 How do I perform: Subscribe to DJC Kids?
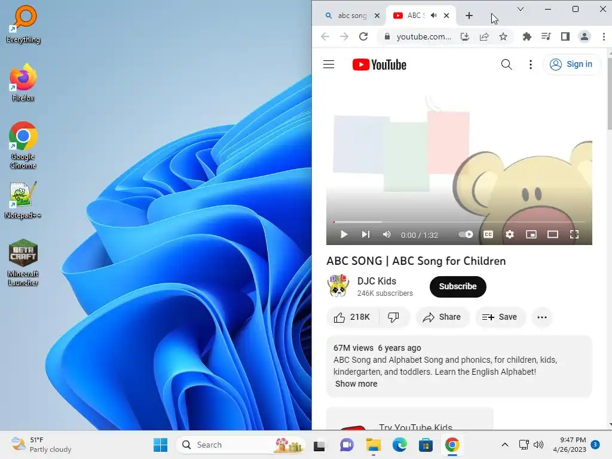pos(458,286)
